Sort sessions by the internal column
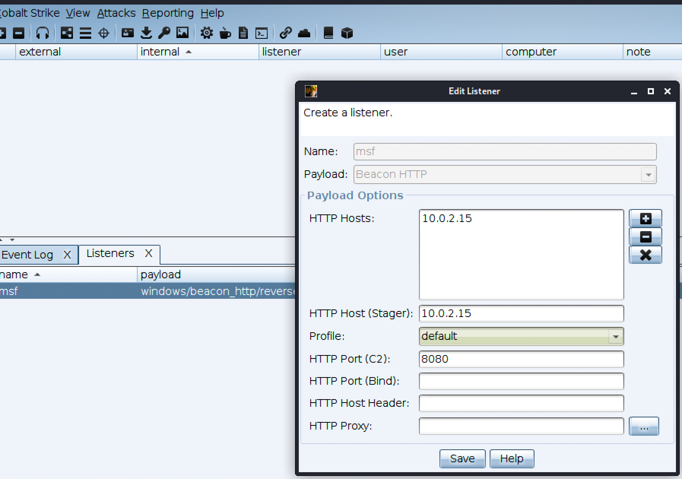682x479 pixels. tap(160, 52)
